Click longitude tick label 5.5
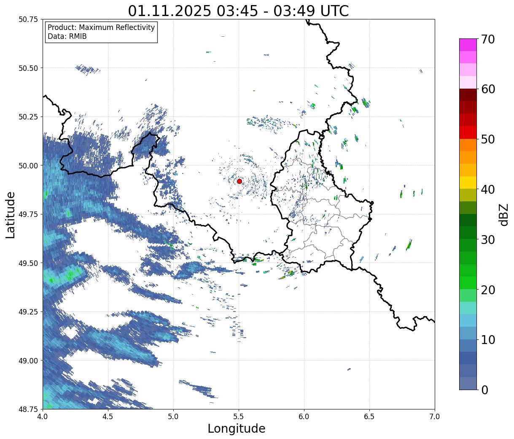This screenshot has height=439, width=514. (x=239, y=417)
